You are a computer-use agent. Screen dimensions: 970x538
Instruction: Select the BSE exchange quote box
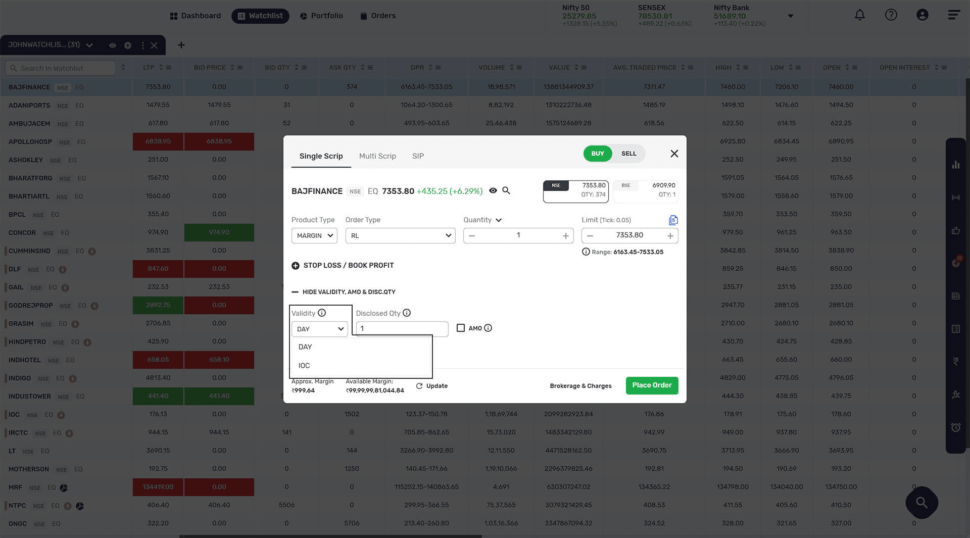[x=645, y=191]
